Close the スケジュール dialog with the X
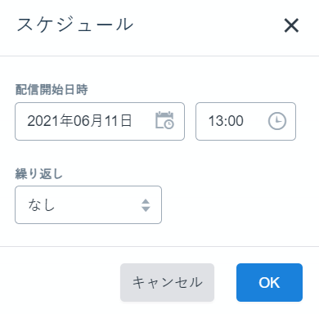 coord(291,25)
